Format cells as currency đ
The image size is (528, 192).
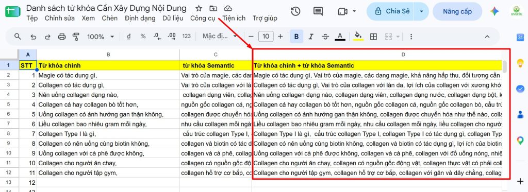point(128,37)
